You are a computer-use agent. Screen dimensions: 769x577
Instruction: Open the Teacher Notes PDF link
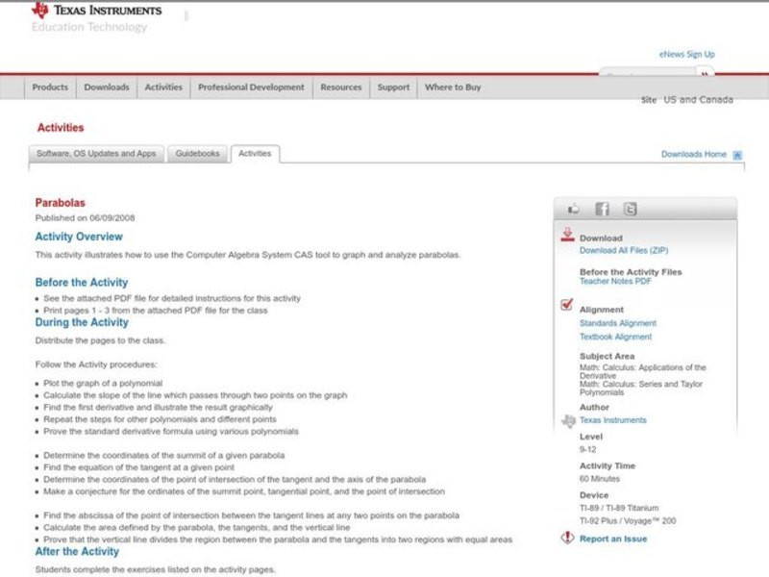tap(615, 282)
